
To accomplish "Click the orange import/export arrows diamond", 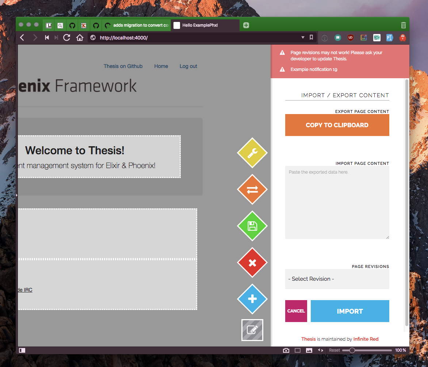I will 252,189.
